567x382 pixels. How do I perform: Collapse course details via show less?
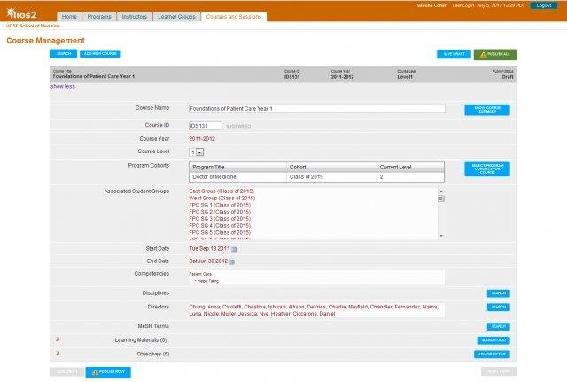pyautogui.click(x=63, y=87)
